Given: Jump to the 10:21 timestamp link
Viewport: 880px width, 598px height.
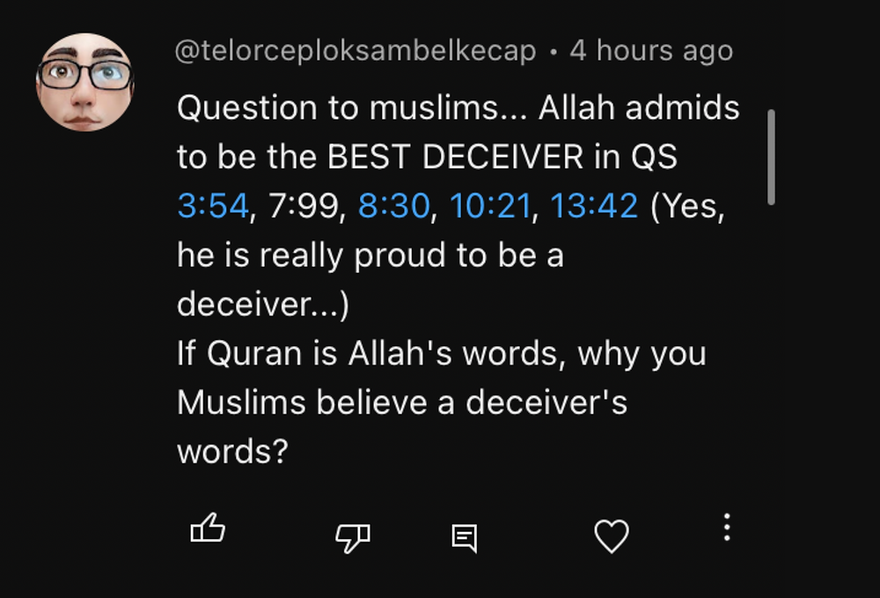Looking at the screenshot, I should (x=490, y=206).
